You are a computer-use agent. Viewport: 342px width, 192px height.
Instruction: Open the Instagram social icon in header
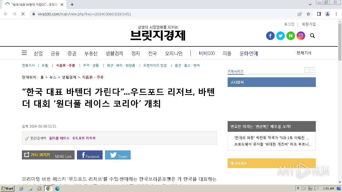pos(301,36)
